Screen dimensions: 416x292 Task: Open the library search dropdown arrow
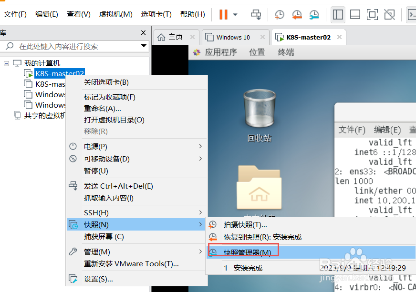coord(144,46)
